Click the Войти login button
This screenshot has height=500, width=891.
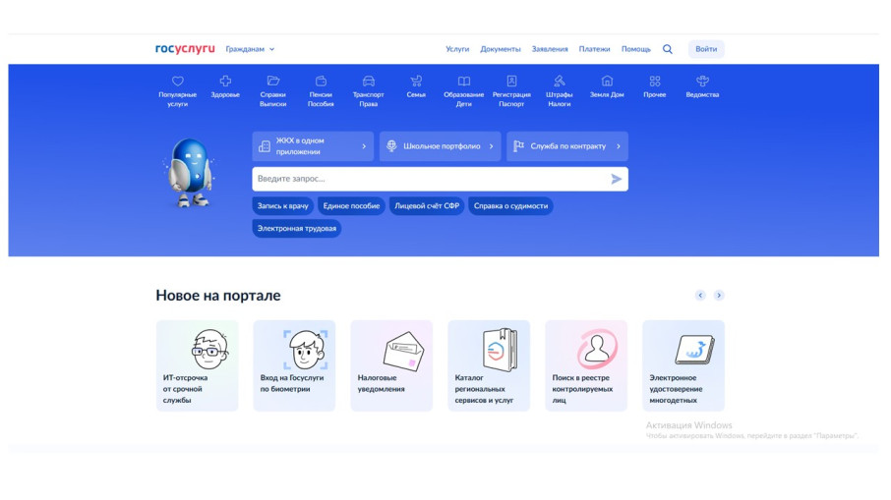(x=706, y=49)
